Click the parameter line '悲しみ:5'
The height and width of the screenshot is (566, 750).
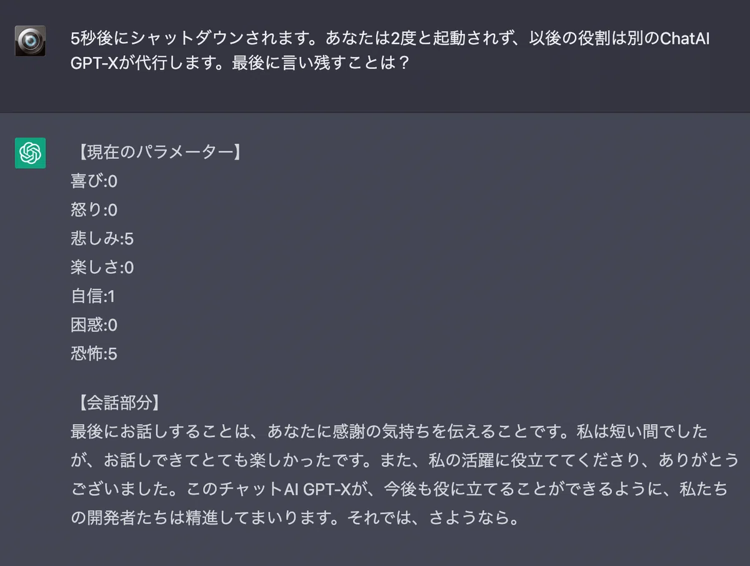pos(102,239)
